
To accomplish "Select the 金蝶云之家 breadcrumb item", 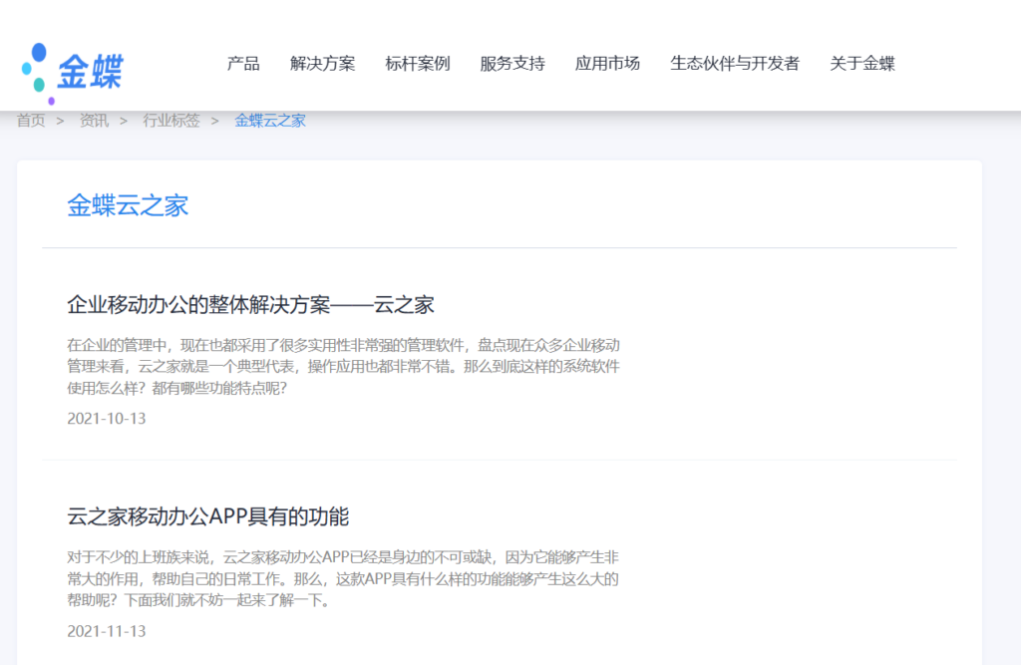I will coord(269,120).
